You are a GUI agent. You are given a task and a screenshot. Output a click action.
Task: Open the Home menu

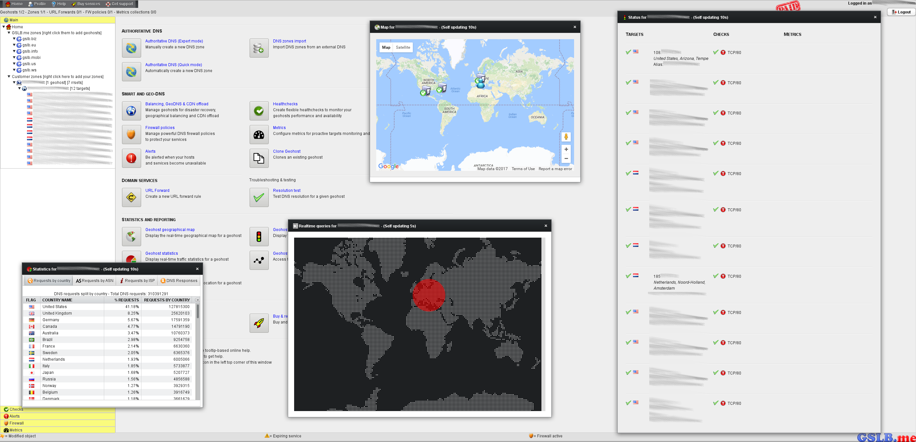(x=14, y=4)
